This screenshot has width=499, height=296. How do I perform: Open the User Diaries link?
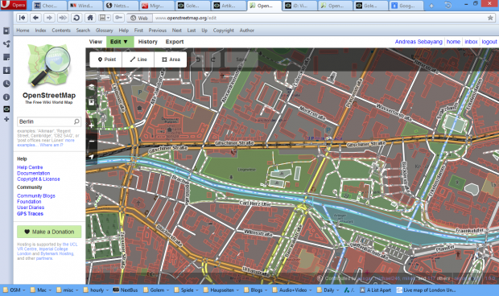pyautogui.click(x=31, y=208)
